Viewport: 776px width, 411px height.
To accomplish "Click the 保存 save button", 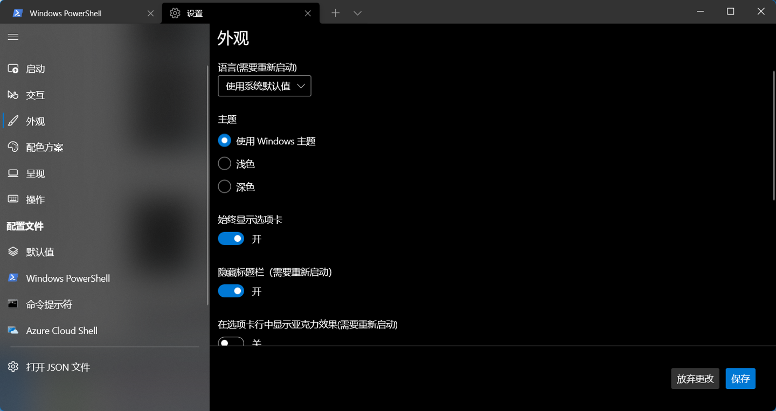I will point(740,379).
